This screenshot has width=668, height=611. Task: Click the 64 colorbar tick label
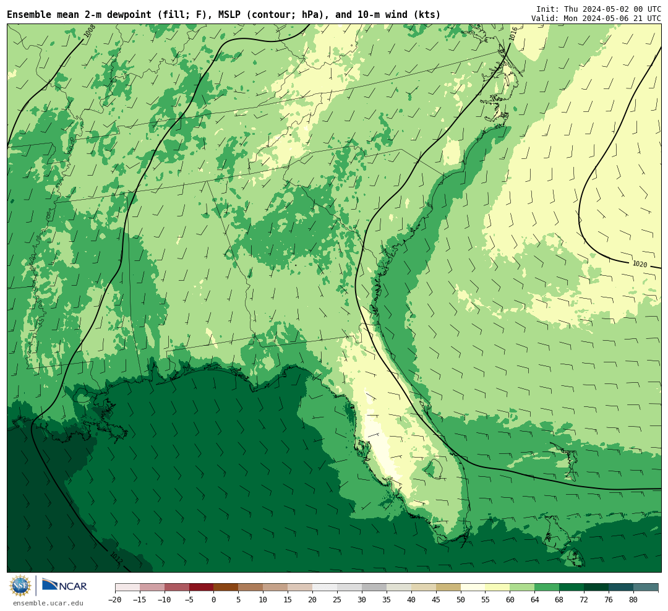click(x=535, y=599)
